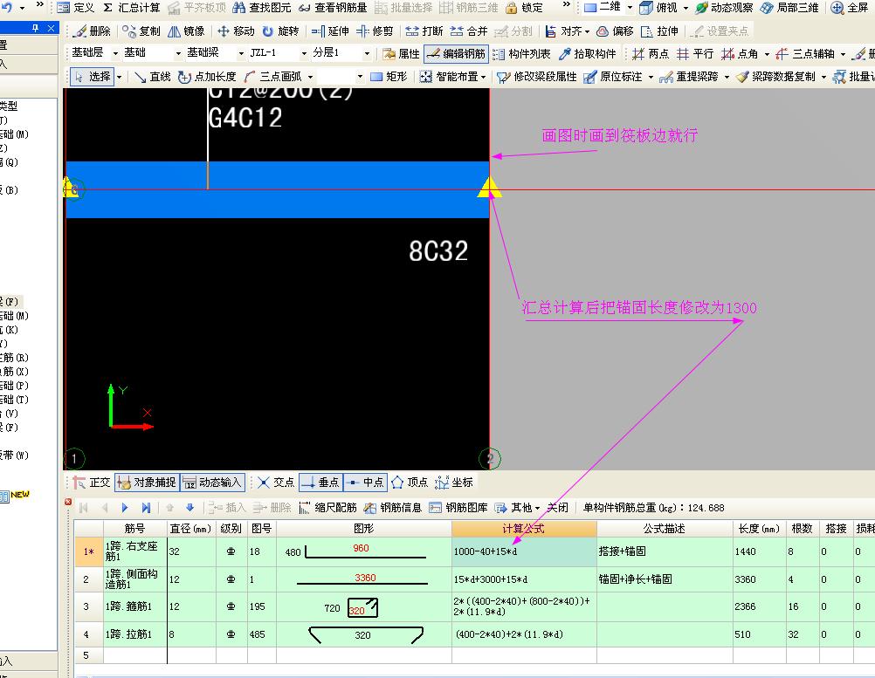Select the 复制 copy tool
The height and width of the screenshot is (678, 875).
coord(141,31)
